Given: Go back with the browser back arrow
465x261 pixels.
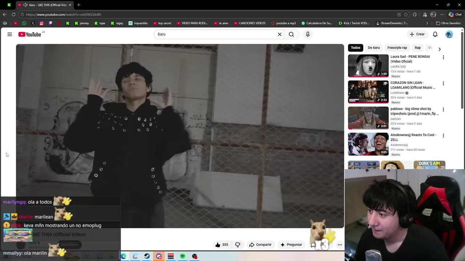Looking at the screenshot, I should 5,14.
